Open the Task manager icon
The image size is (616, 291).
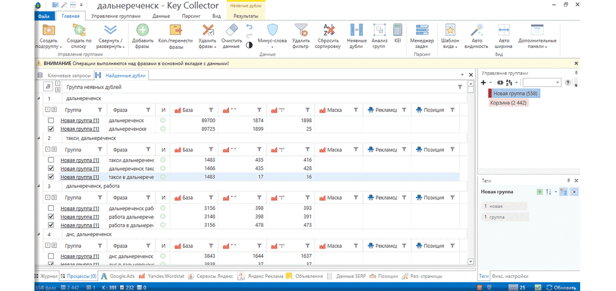pos(422,30)
